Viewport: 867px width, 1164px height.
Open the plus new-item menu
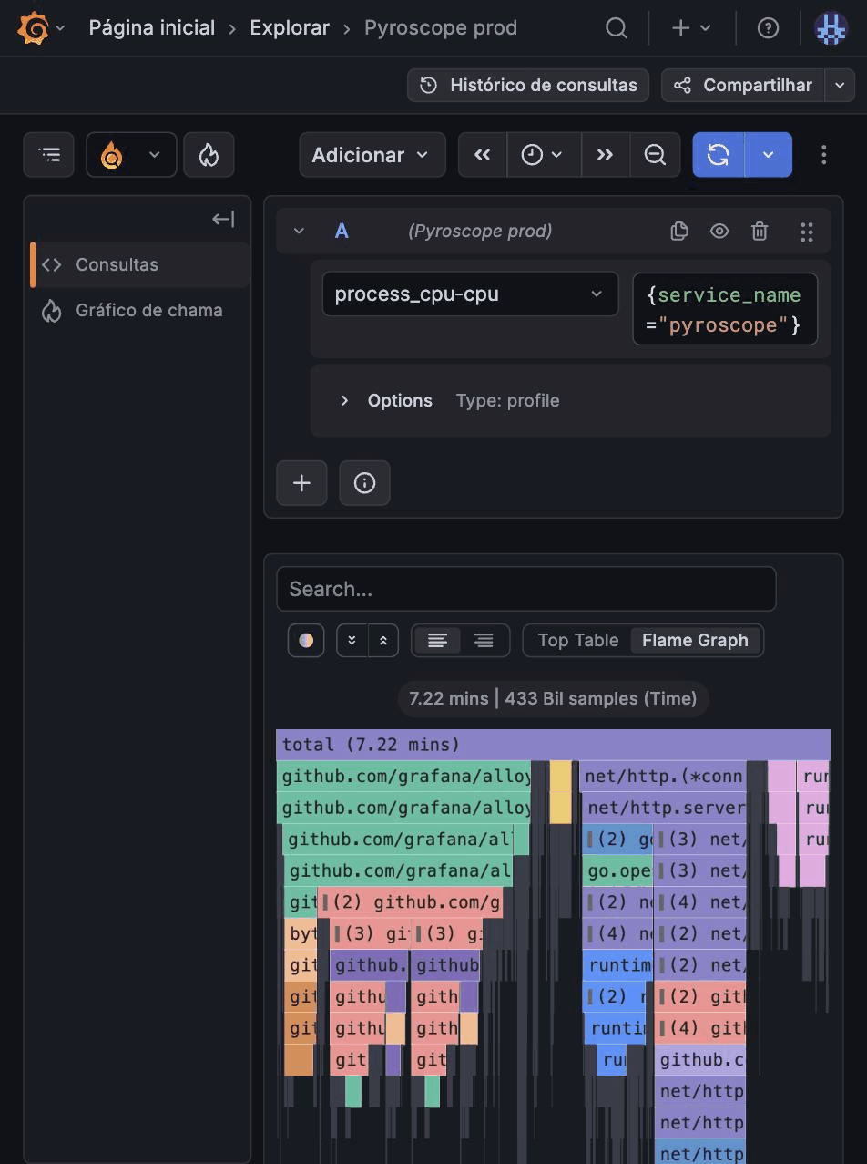(691, 28)
